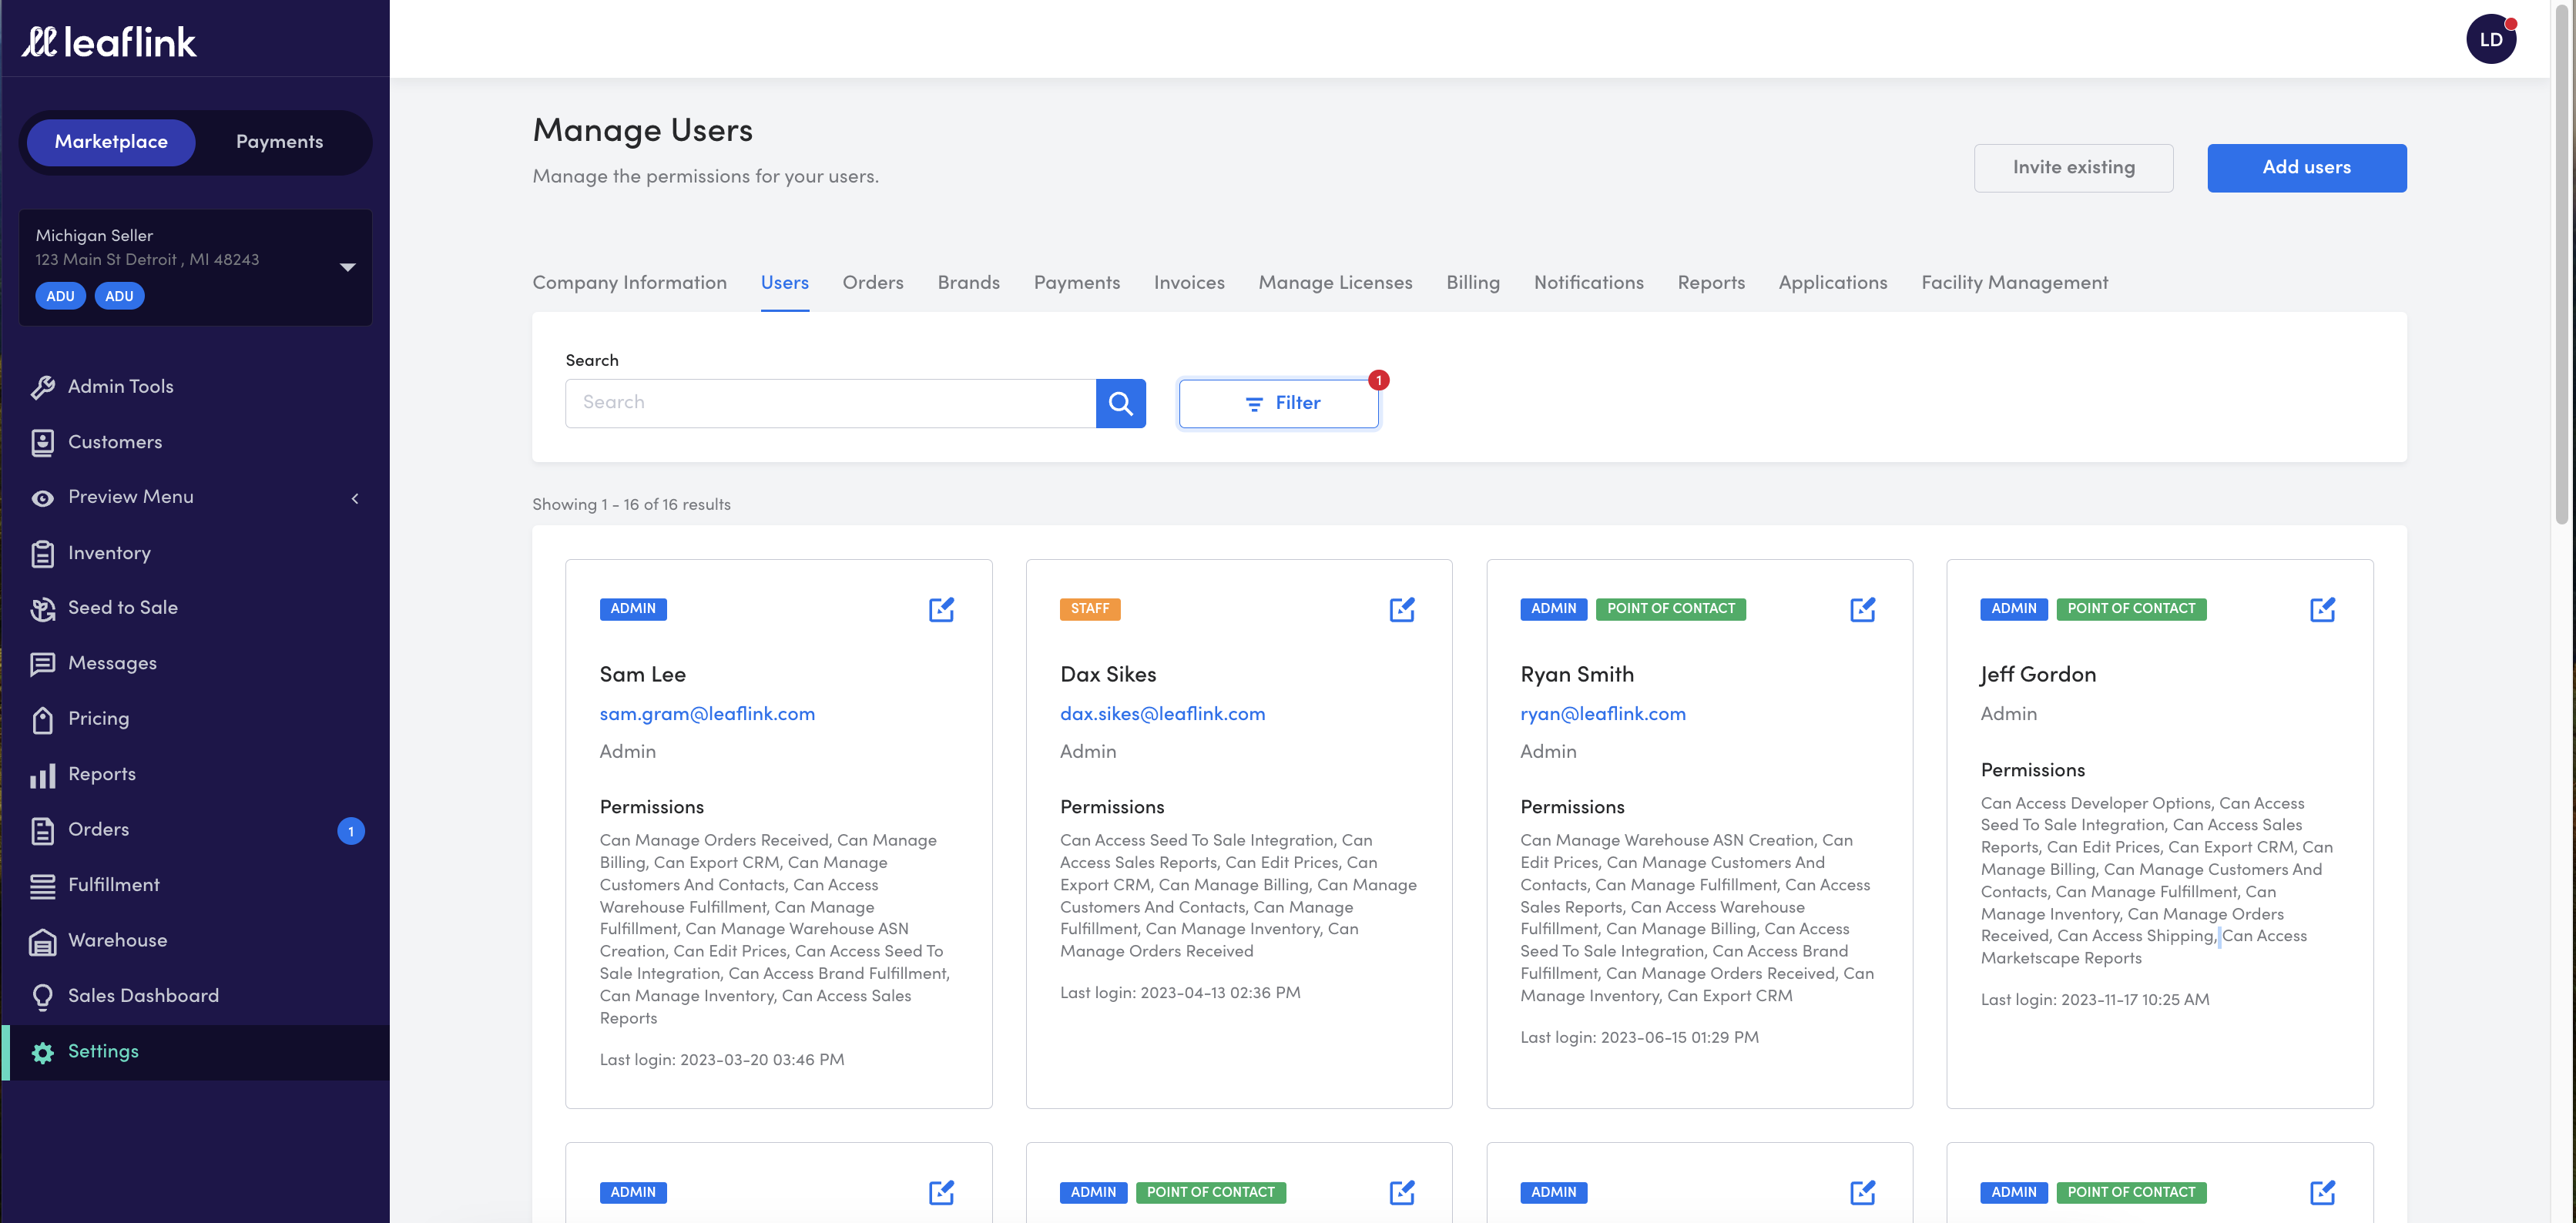Open the Billing tab
2576x1223 pixels.
[1472, 283]
